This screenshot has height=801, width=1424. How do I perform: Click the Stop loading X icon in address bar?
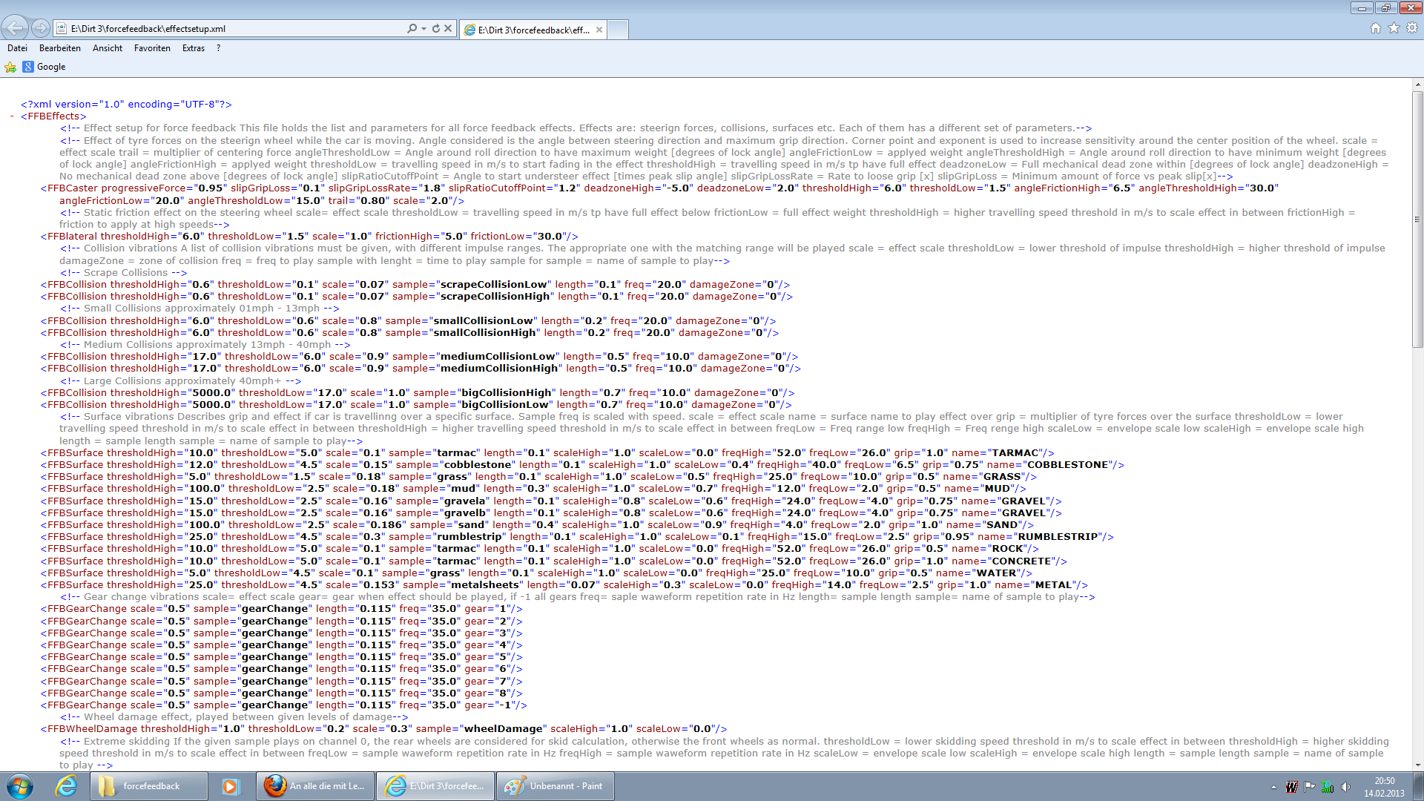pyautogui.click(x=448, y=28)
